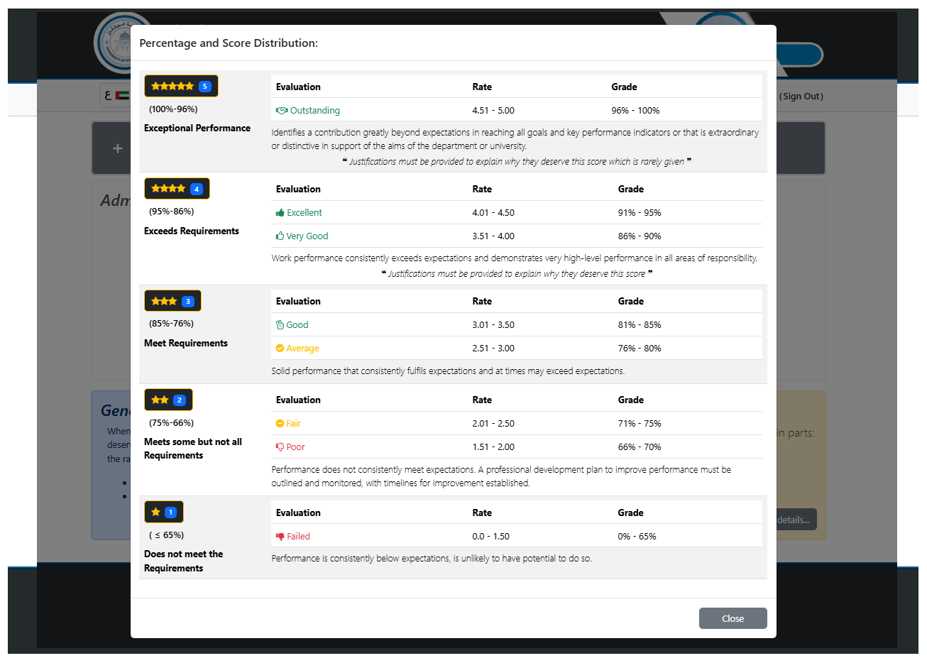Screen dimensions: 927x663
Task: Click the Sign Out link
Action: point(801,97)
